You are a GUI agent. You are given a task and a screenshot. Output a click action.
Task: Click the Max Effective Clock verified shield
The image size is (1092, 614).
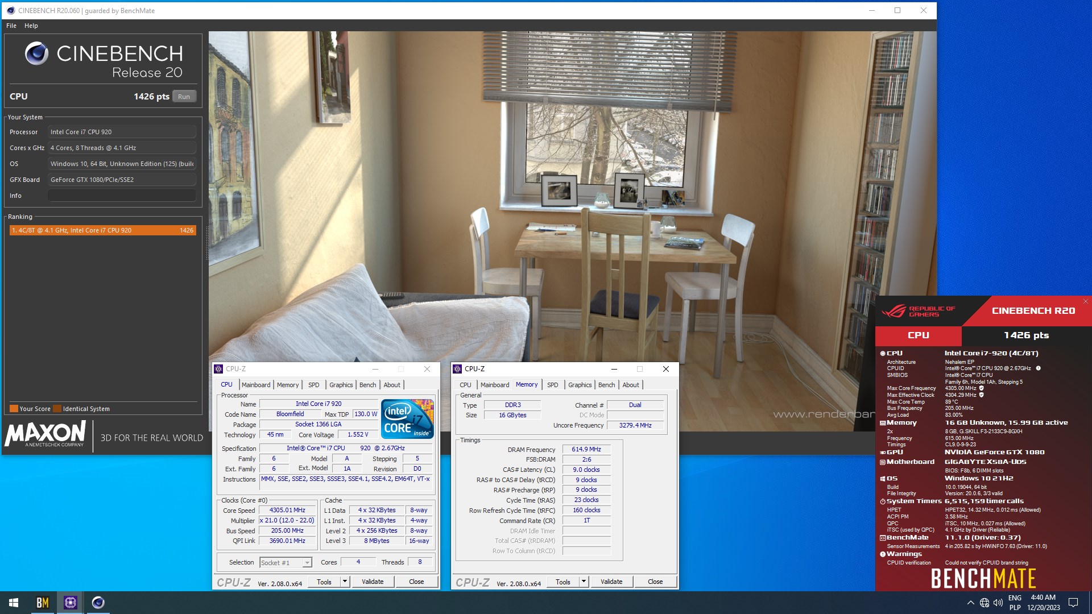pyautogui.click(x=981, y=395)
